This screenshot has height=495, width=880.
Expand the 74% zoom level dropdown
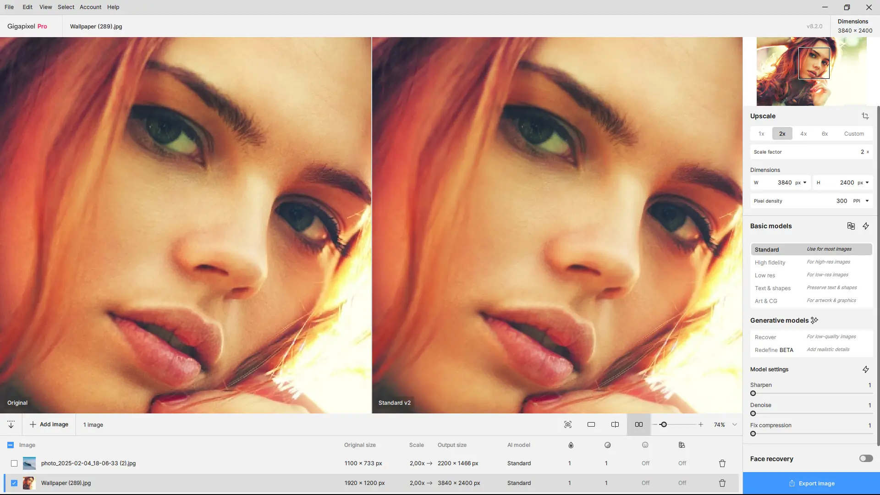(735, 424)
